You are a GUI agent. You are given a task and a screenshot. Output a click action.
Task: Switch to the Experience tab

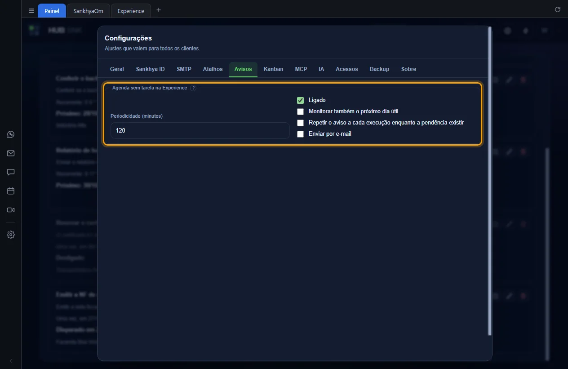click(x=131, y=11)
